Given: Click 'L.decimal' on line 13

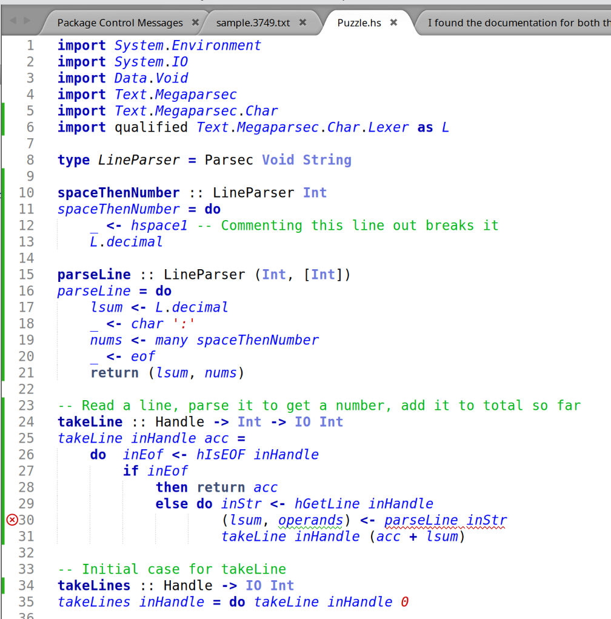Looking at the screenshot, I should (x=126, y=242).
